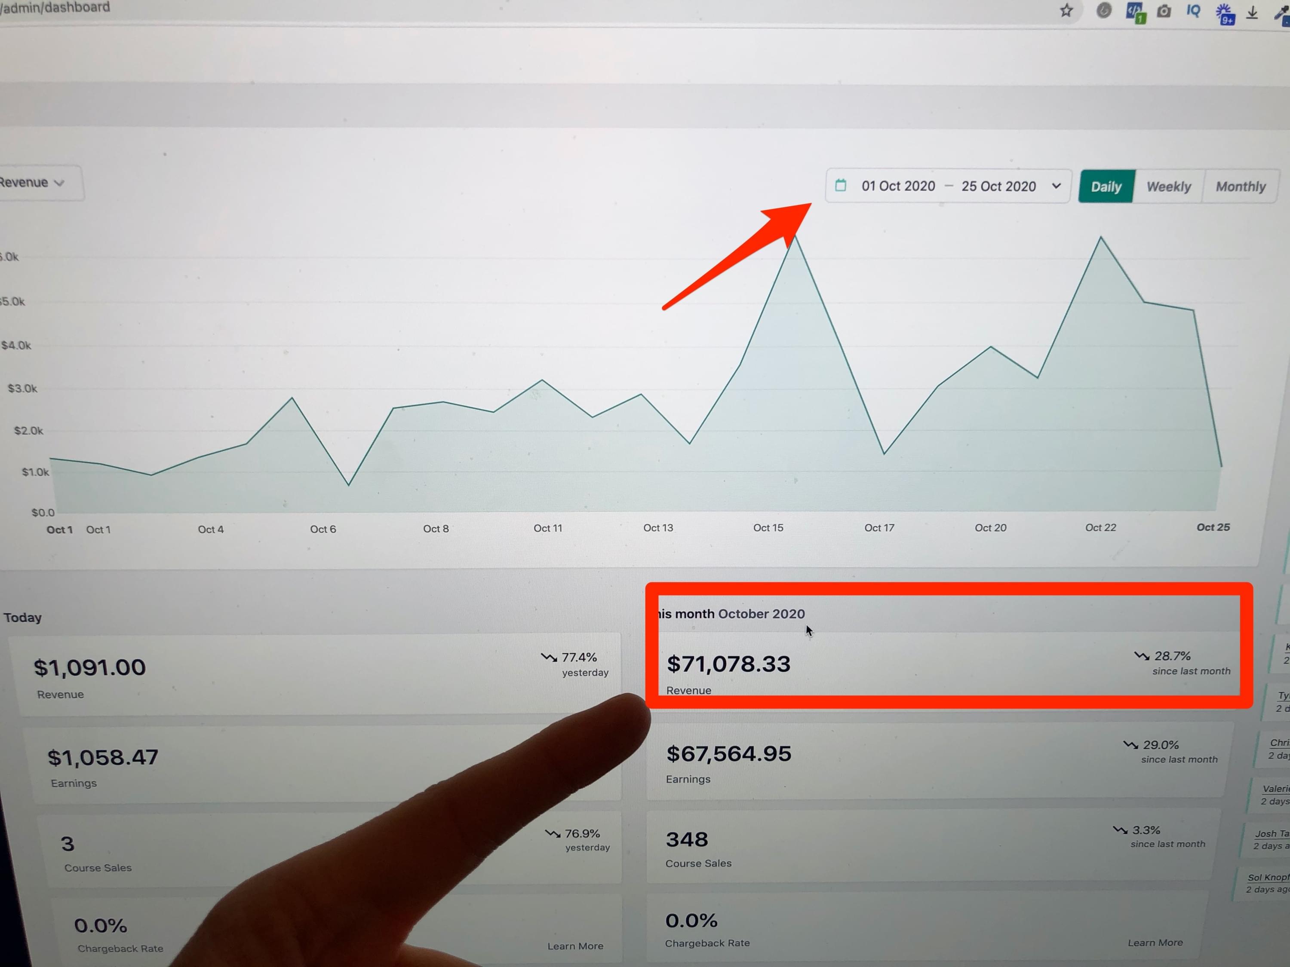
Task: Open the IQ browser extension
Action: [x=1194, y=10]
